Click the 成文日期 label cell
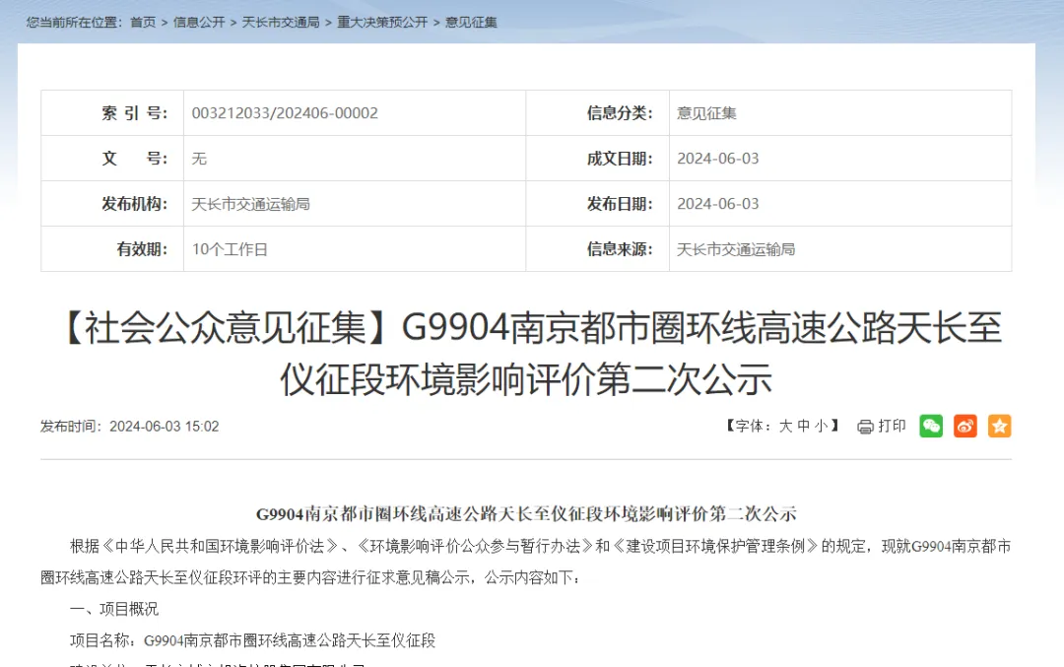Image resolution: width=1064 pixels, height=667 pixels. (x=598, y=159)
